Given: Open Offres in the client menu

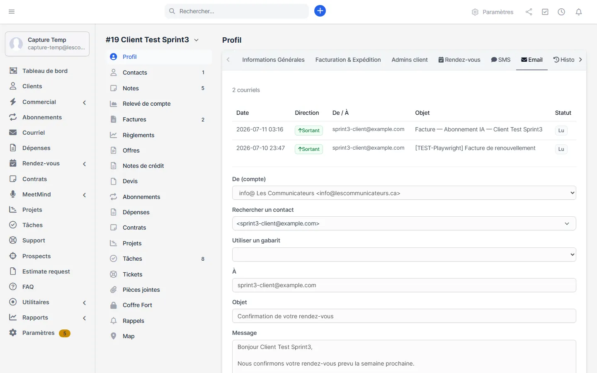Looking at the screenshot, I should click(x=159, y=150).
